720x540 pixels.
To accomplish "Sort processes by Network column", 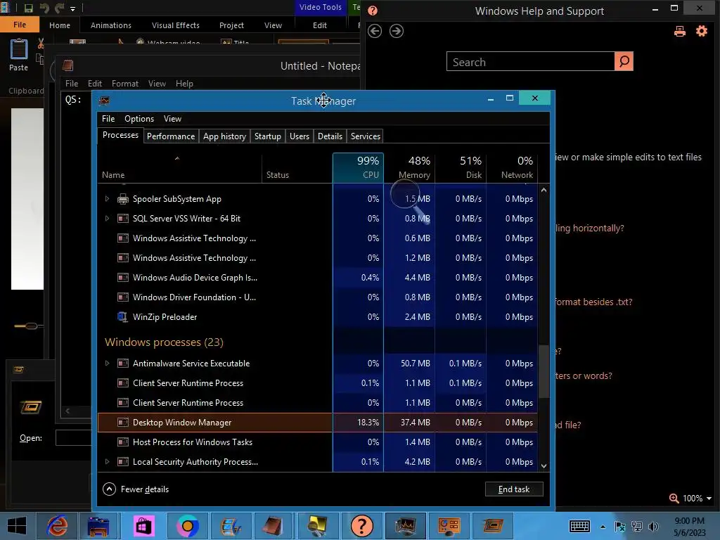I will coord(512,168).
